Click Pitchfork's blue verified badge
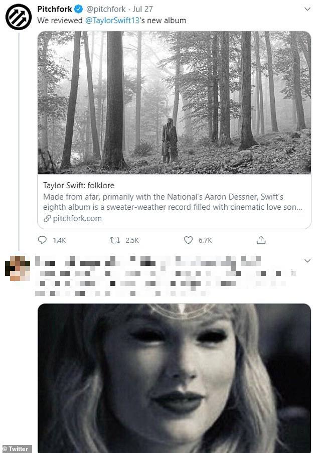Screen dimensions: 318x453 click(78, 9)
